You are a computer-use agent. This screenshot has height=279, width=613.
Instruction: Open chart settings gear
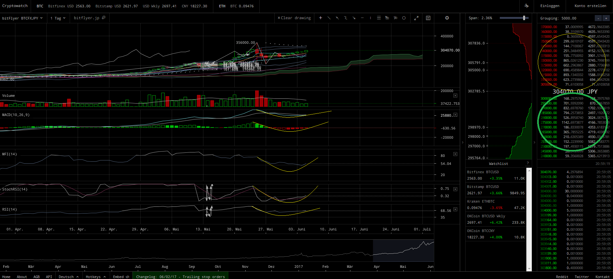click(x=447, y=18)
